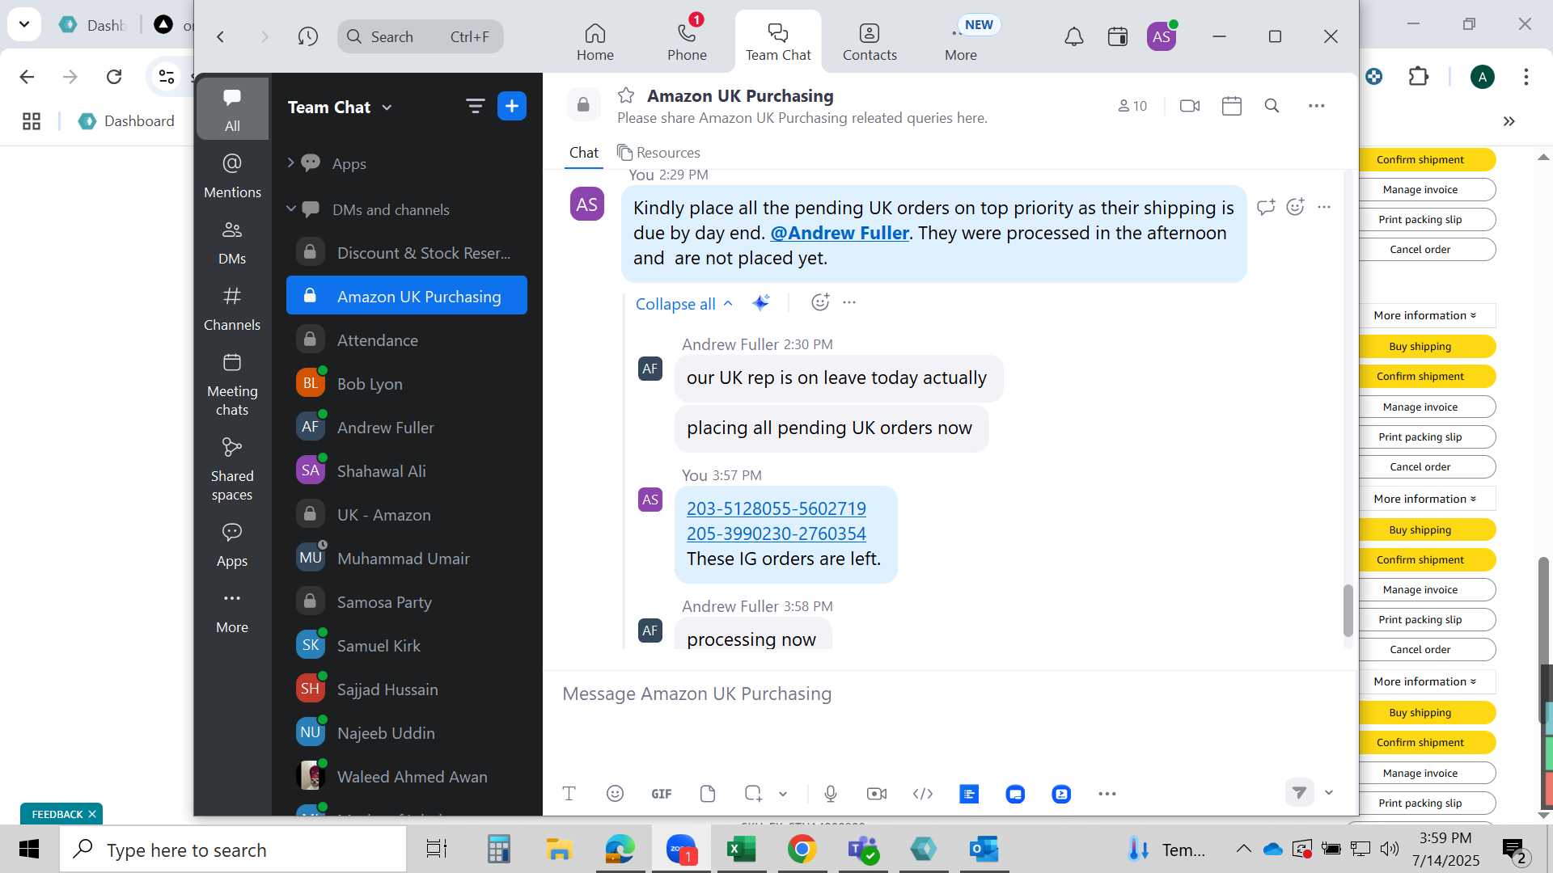Close the FEEDBACK tab
The width and height of the screenshot is (1553, 873).
click(x=92, y=814)
